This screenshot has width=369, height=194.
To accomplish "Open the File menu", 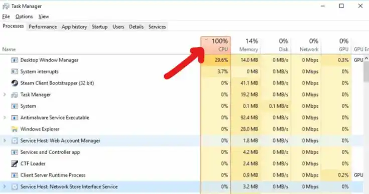I will coord(6,16).
